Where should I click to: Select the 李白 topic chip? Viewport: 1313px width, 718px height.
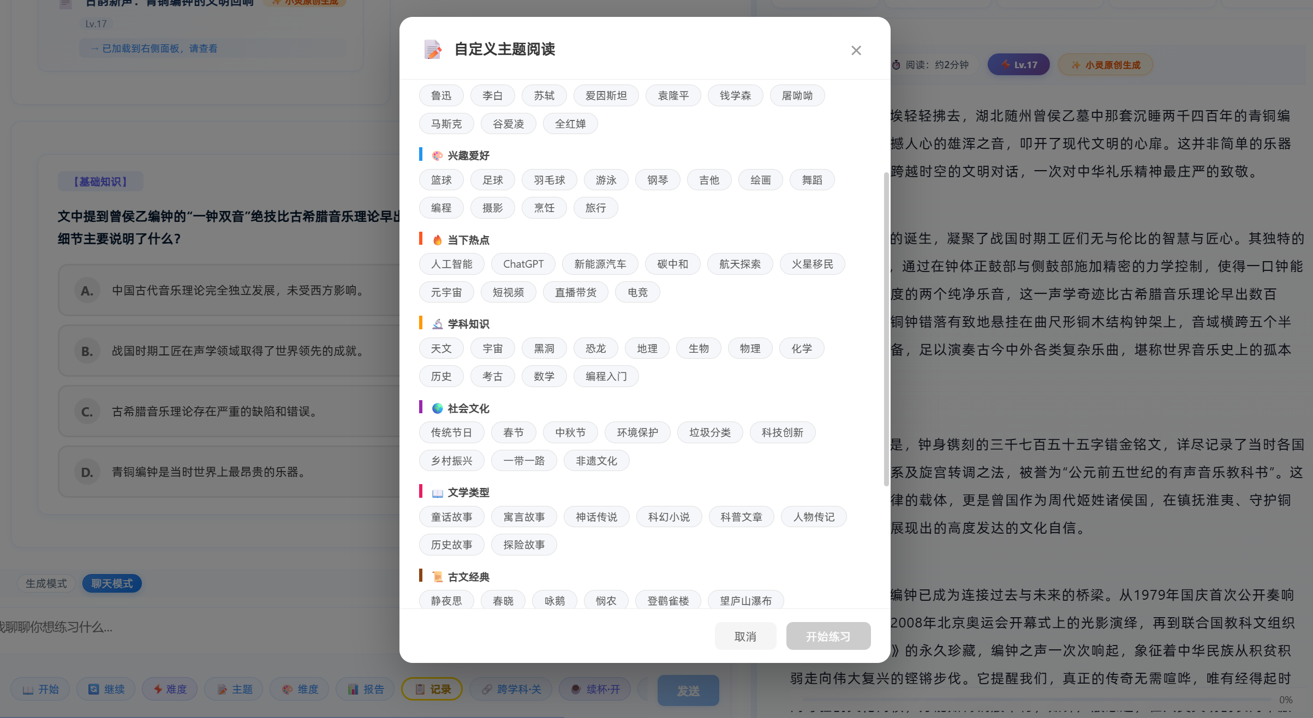[492, 95]
